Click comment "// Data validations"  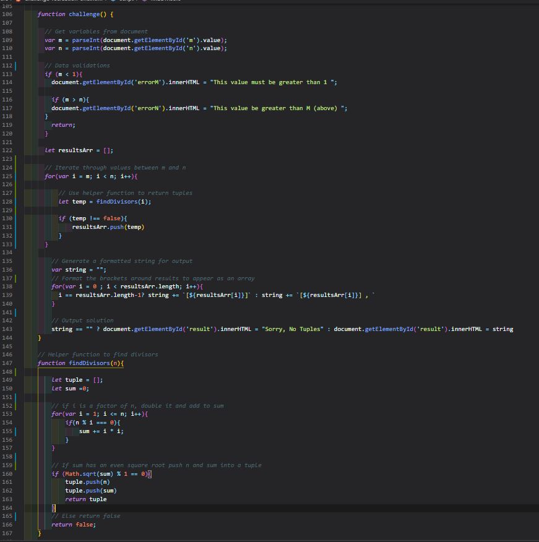click(x=77, y=66)
